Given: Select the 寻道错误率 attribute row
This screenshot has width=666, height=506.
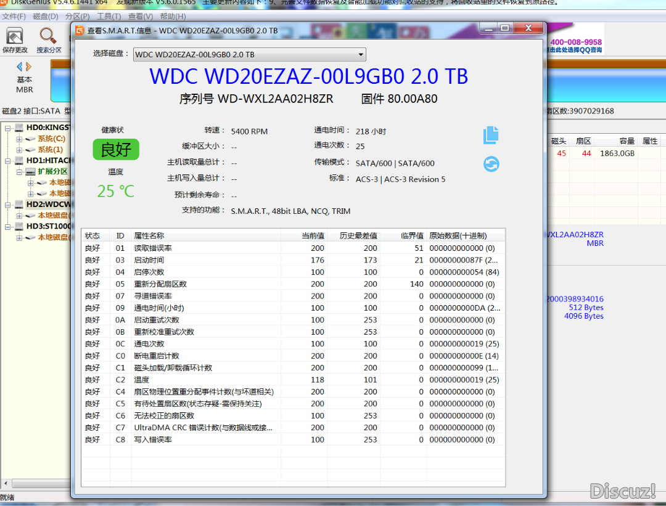Looking at the screenshot, I should (293, 296).
